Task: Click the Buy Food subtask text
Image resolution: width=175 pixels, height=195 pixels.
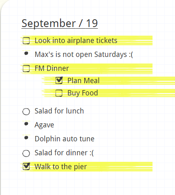Action: [x=83, y=93]
